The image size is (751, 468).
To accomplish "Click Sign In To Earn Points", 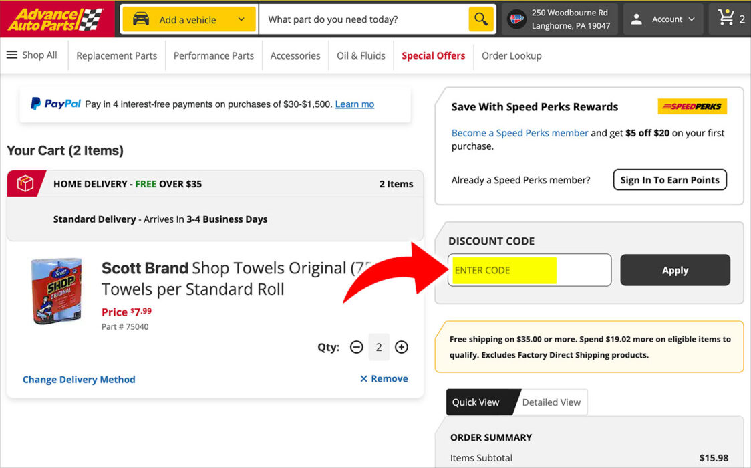I will tap(669, 180).
